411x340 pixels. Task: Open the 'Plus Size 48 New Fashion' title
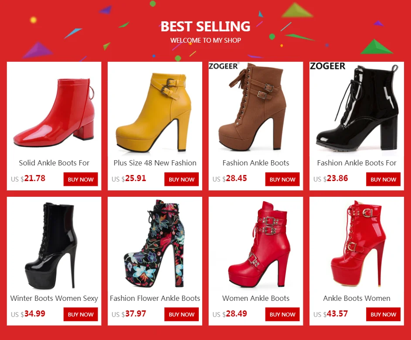155,163
